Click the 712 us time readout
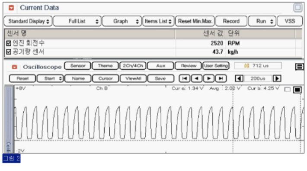 point(258,66)
